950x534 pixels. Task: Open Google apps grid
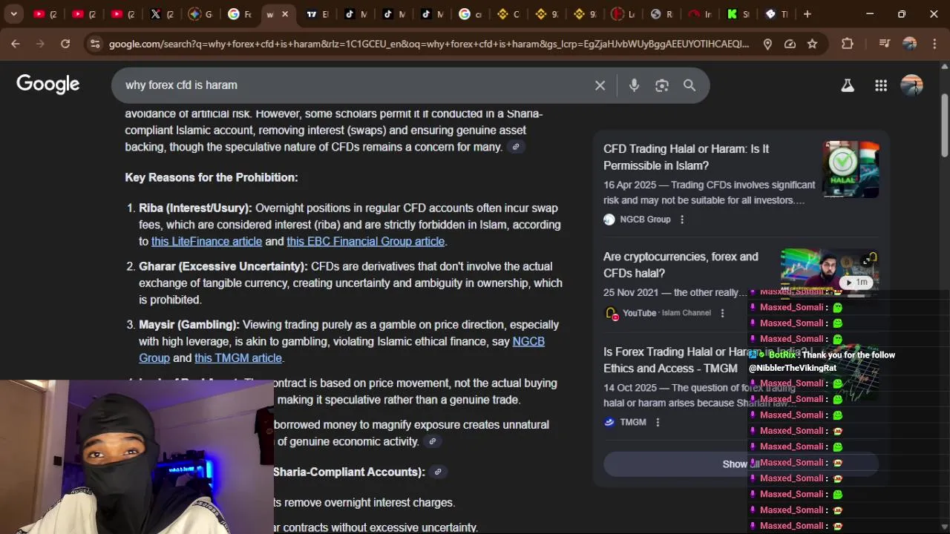881,85
